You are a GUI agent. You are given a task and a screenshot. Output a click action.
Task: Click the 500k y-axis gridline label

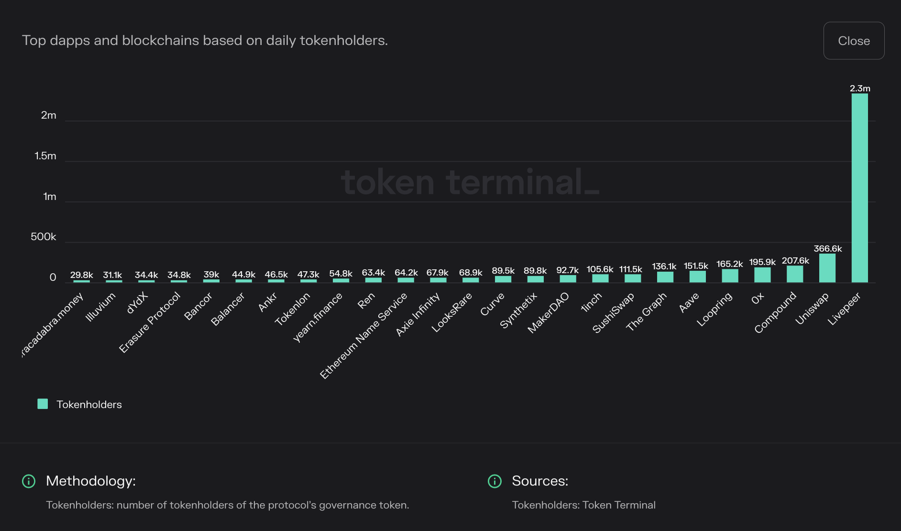[44, 236]
